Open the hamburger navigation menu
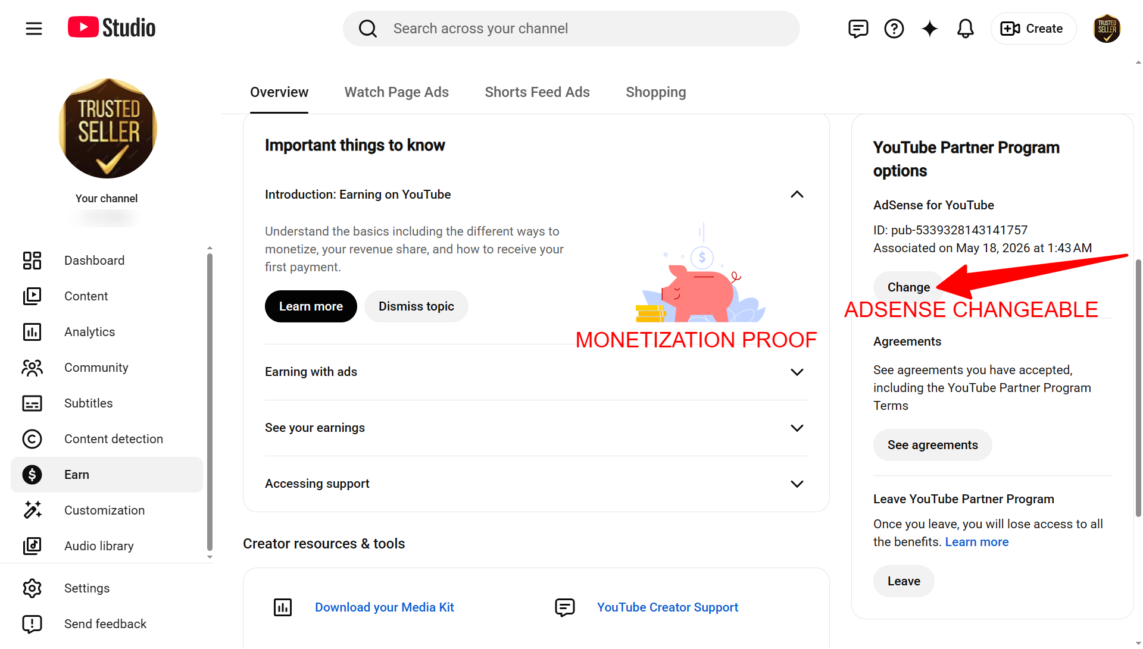 coord(34,29)
